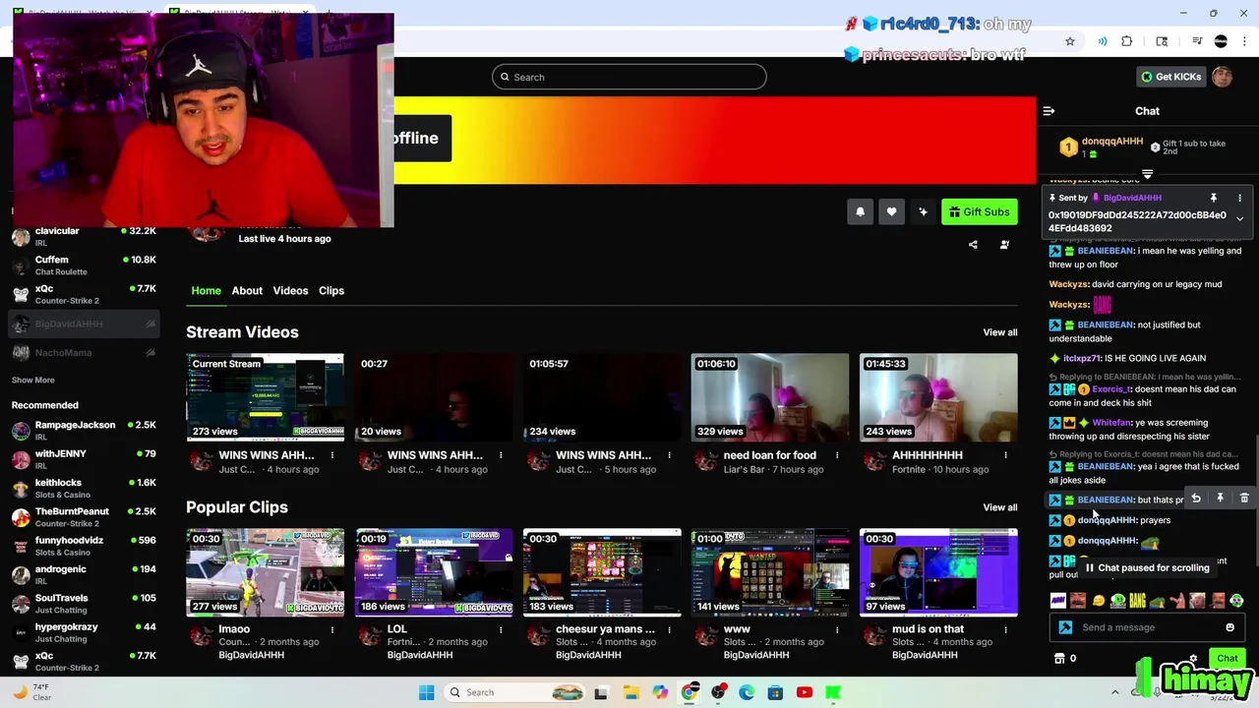Screen dimensions: 1259x708
Task: View all Stream Videos
Action: point(1000,332)
